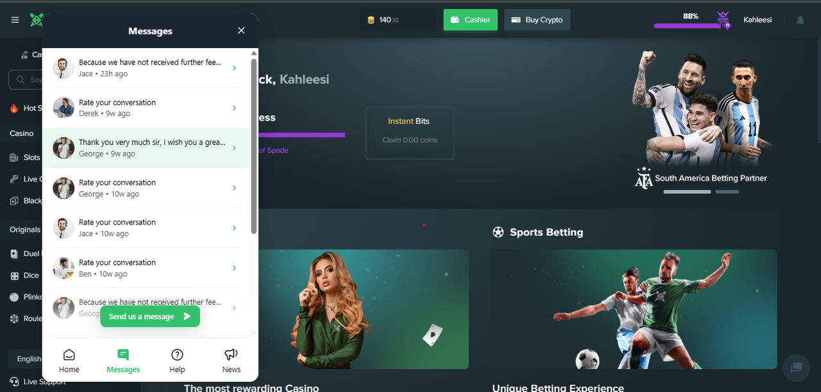This screenshot has height=392, width=821.
Task: Open Derek's Rate your conversation message
Action: (x=146, y=108)
